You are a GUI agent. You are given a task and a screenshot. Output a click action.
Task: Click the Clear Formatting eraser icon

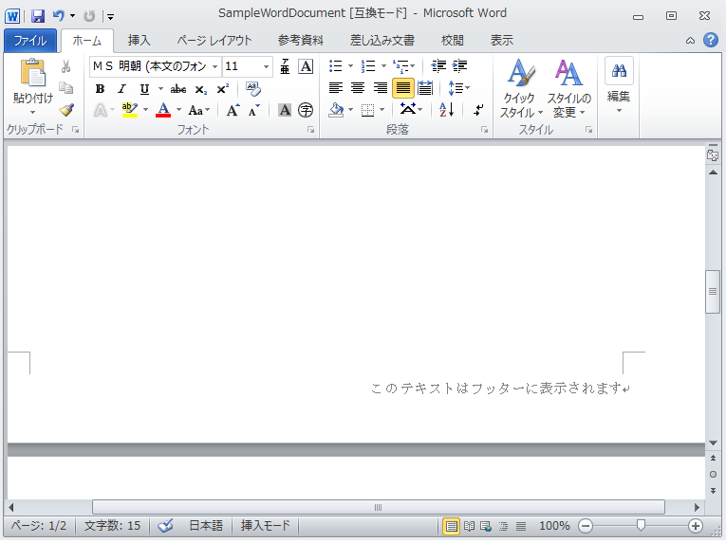[x=252, y=89]
